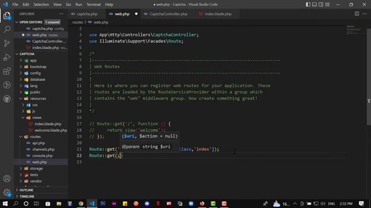Open the Edit menu

[26, 5]
